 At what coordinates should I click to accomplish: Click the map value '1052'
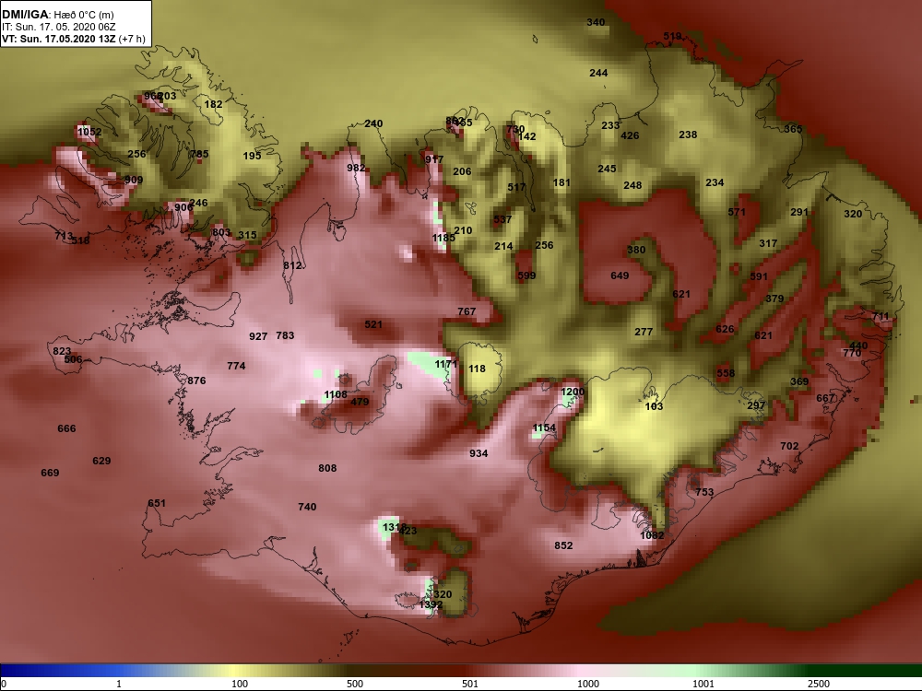89,132
